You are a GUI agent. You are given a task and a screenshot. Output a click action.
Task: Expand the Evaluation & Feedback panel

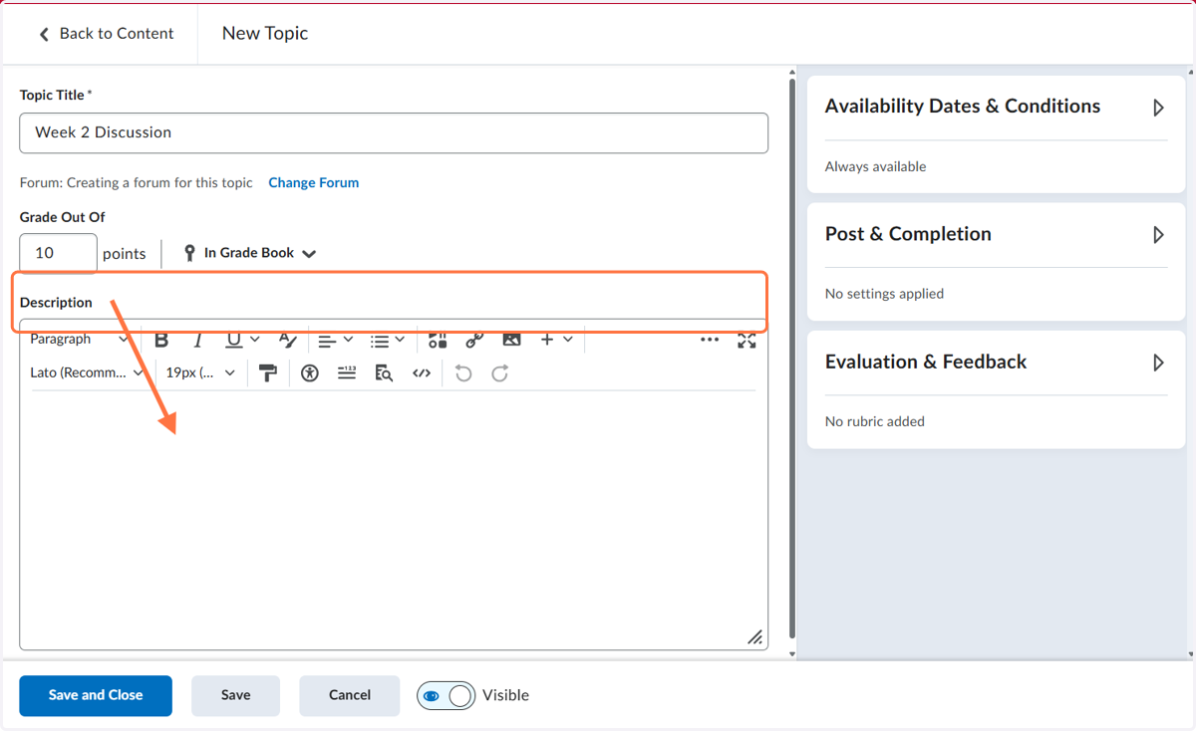click(1158, 363)
